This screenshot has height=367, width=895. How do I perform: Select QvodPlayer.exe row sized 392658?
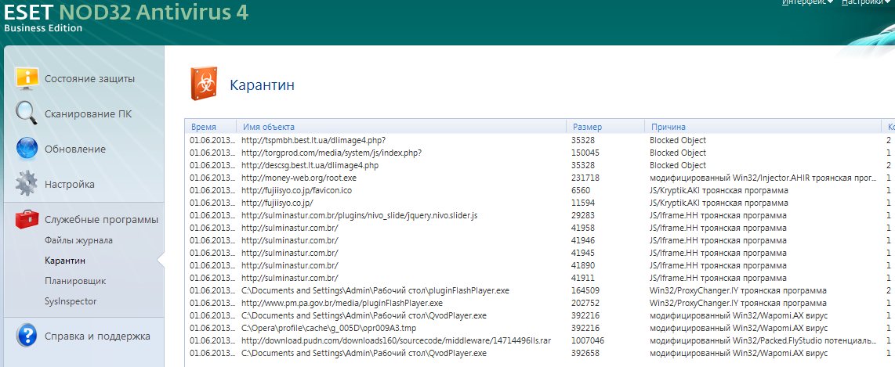540,354
